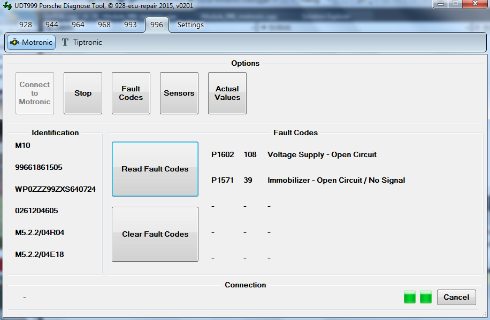Image resolution: width=490 pixels, height=320 pixels.
Task: Show the Sensors view
Action: click(x=179, y=93)
